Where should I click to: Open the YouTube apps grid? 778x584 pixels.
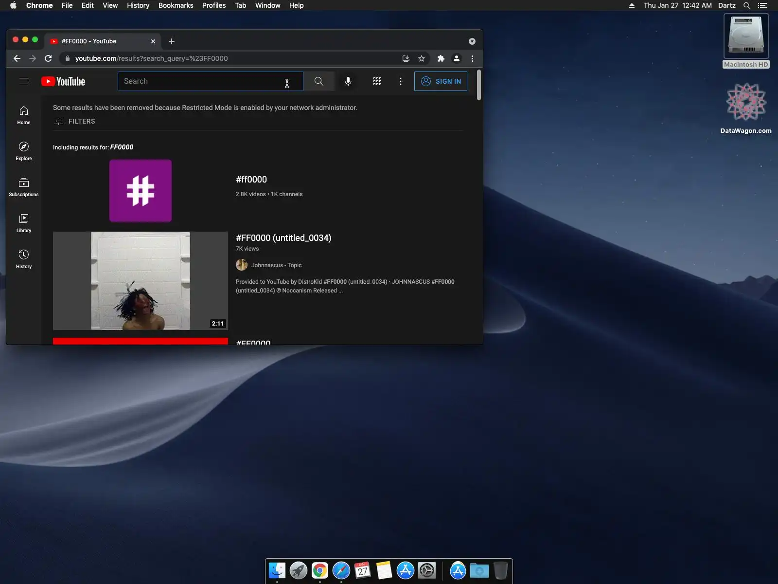[377, 81]
